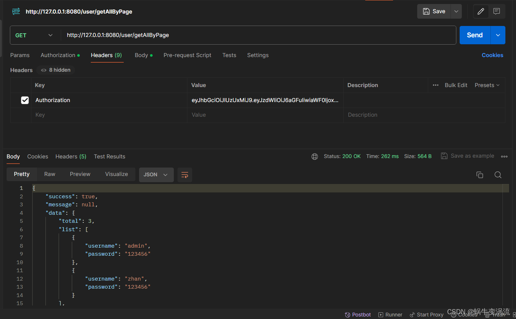Select the Pretty view
Viewport: 516px width, 319px height.
pyautogui.click(x=22, y=174)
